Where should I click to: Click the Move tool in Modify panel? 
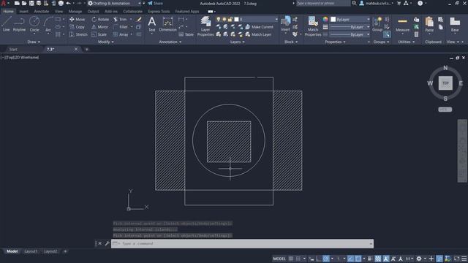(x=77, y=19)
